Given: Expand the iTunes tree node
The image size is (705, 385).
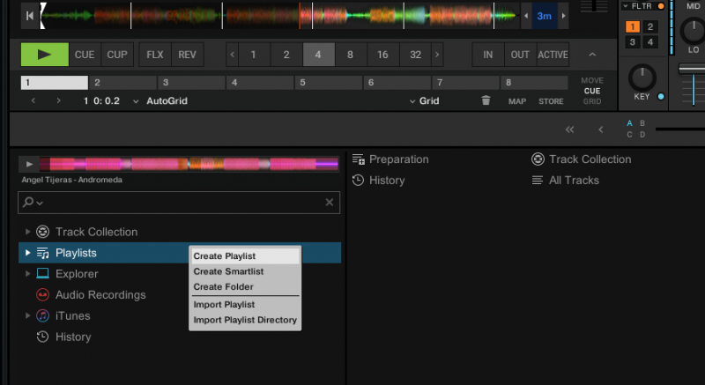Looking at the screenshot, I should (27, 315).
